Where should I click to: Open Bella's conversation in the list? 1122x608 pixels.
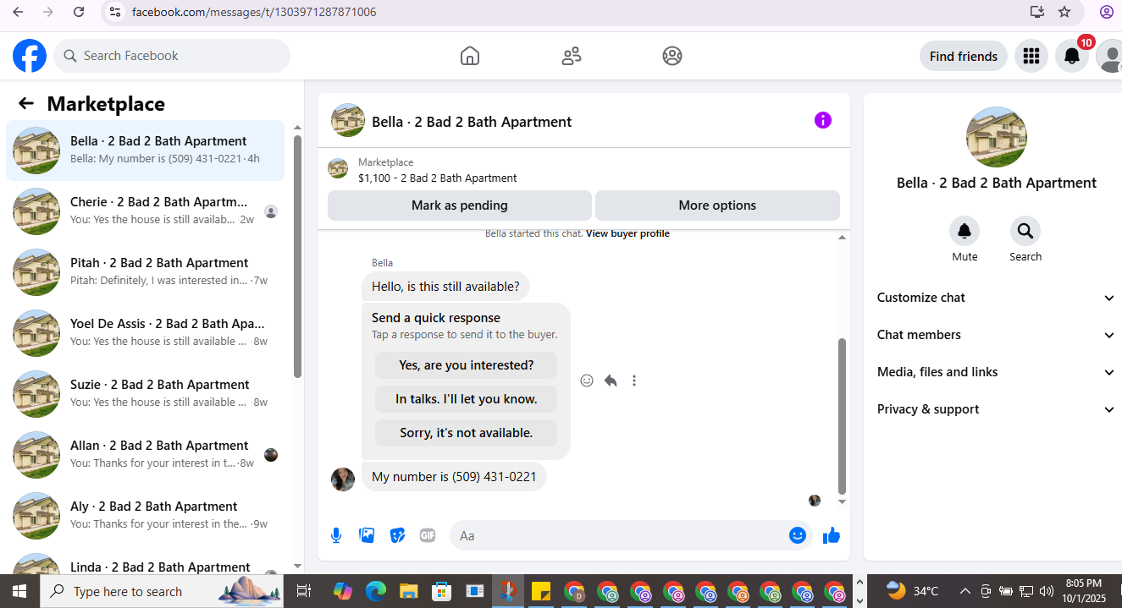point(146,151)
